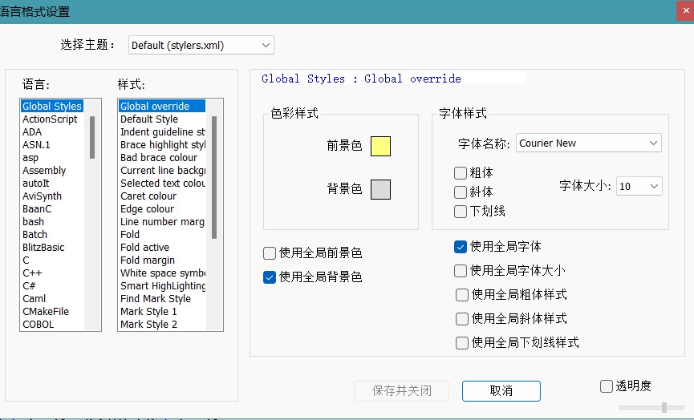Viewport: 694px width, 420px height.
Task: Check 使用全局字体大小 option
Action: point(461,271)
